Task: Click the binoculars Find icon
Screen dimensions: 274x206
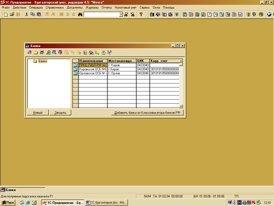Action: coord(80,14)
